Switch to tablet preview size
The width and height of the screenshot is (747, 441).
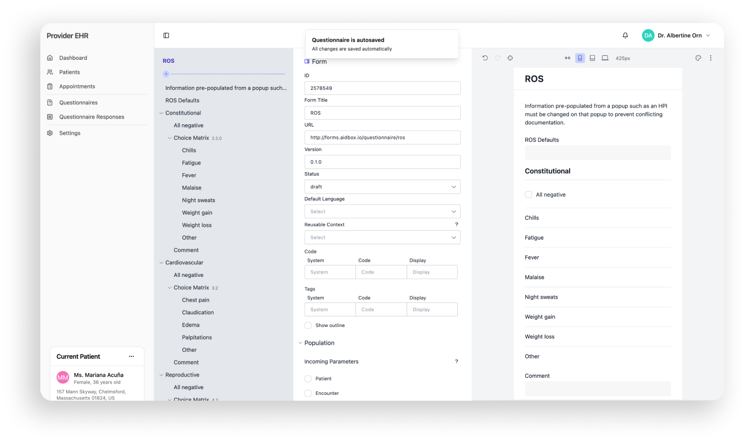coord(592,58)
